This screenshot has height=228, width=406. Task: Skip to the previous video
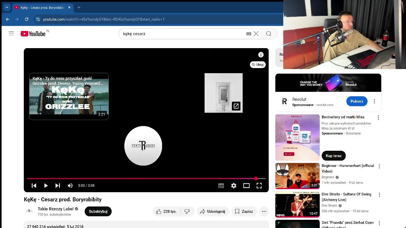coord(34,186)
